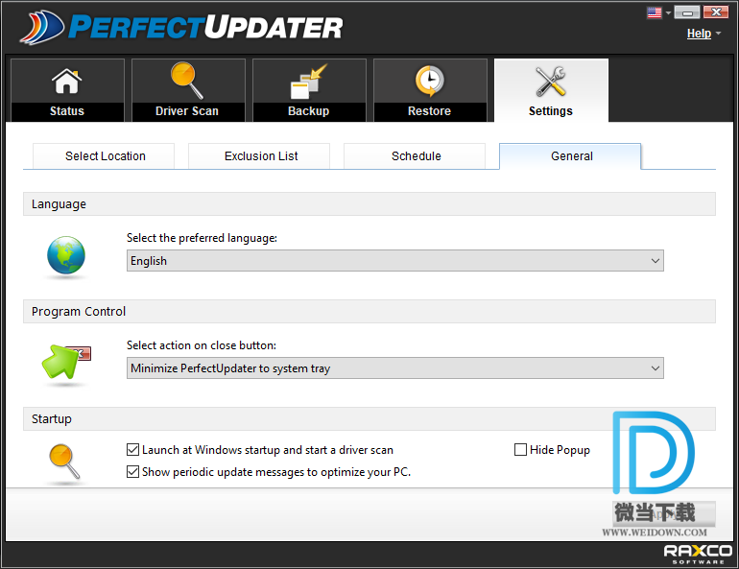Viewport: 739px width, 569px height.
Task: Click the Backup folders icon
Action: (309, 82)
